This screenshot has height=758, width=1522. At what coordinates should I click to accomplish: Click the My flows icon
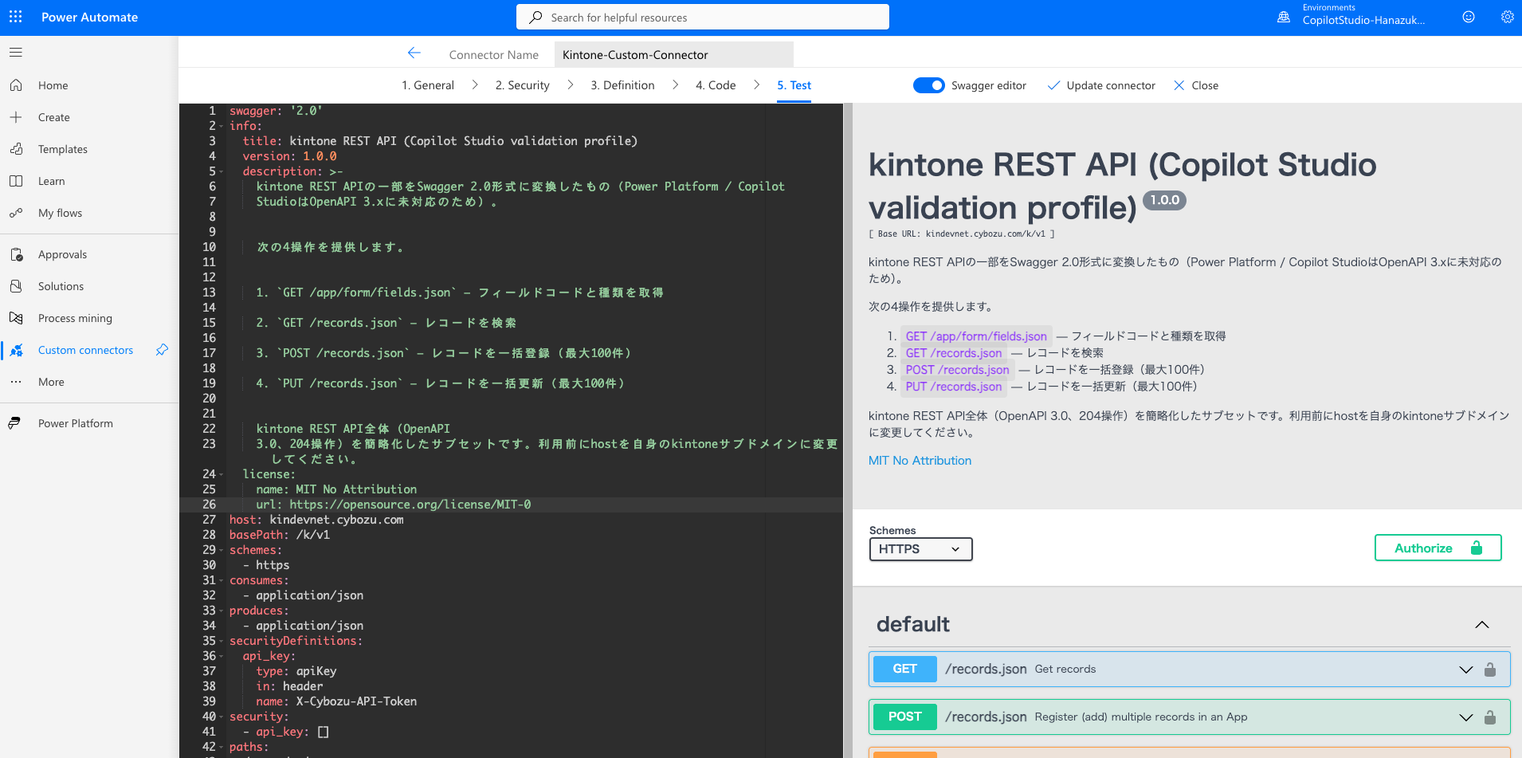[x=16, y=213]
